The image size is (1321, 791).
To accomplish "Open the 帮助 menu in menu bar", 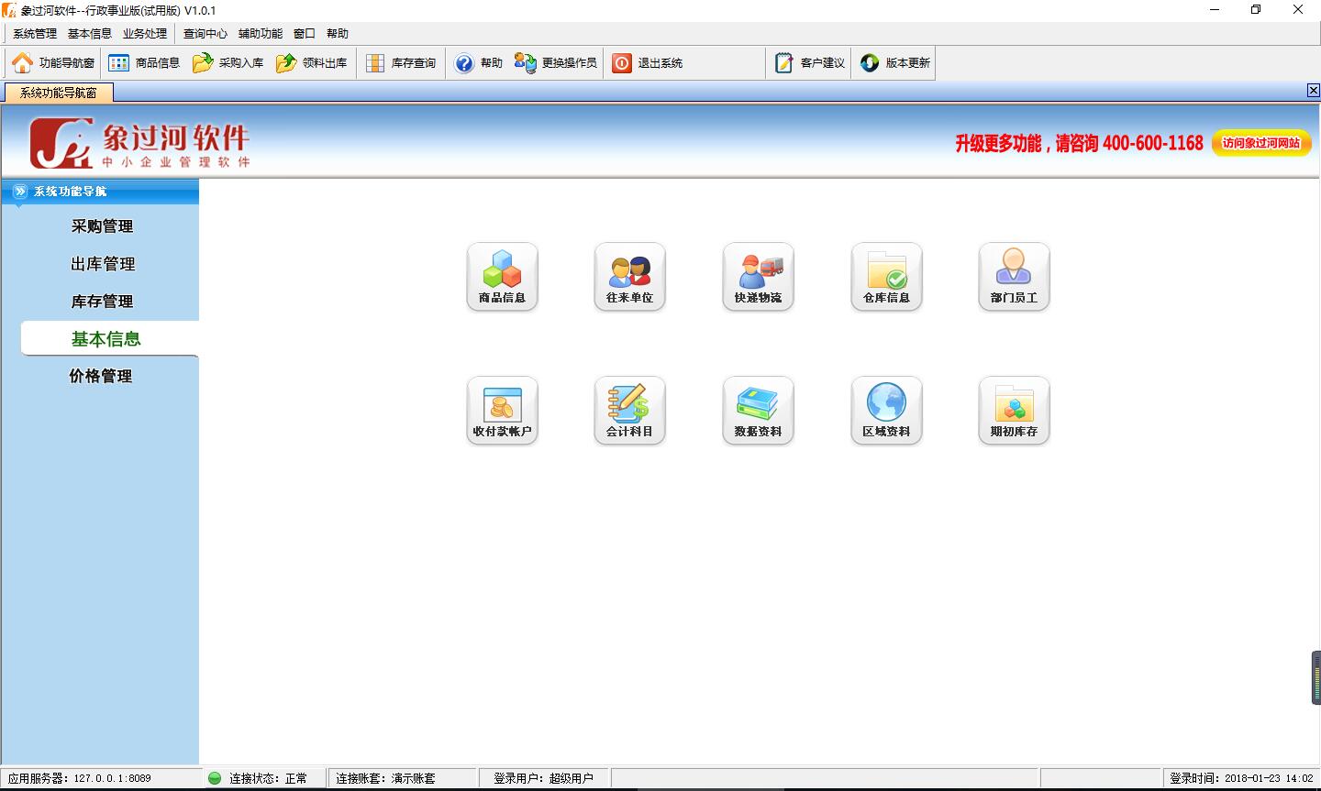I will [x=338, y=34].
